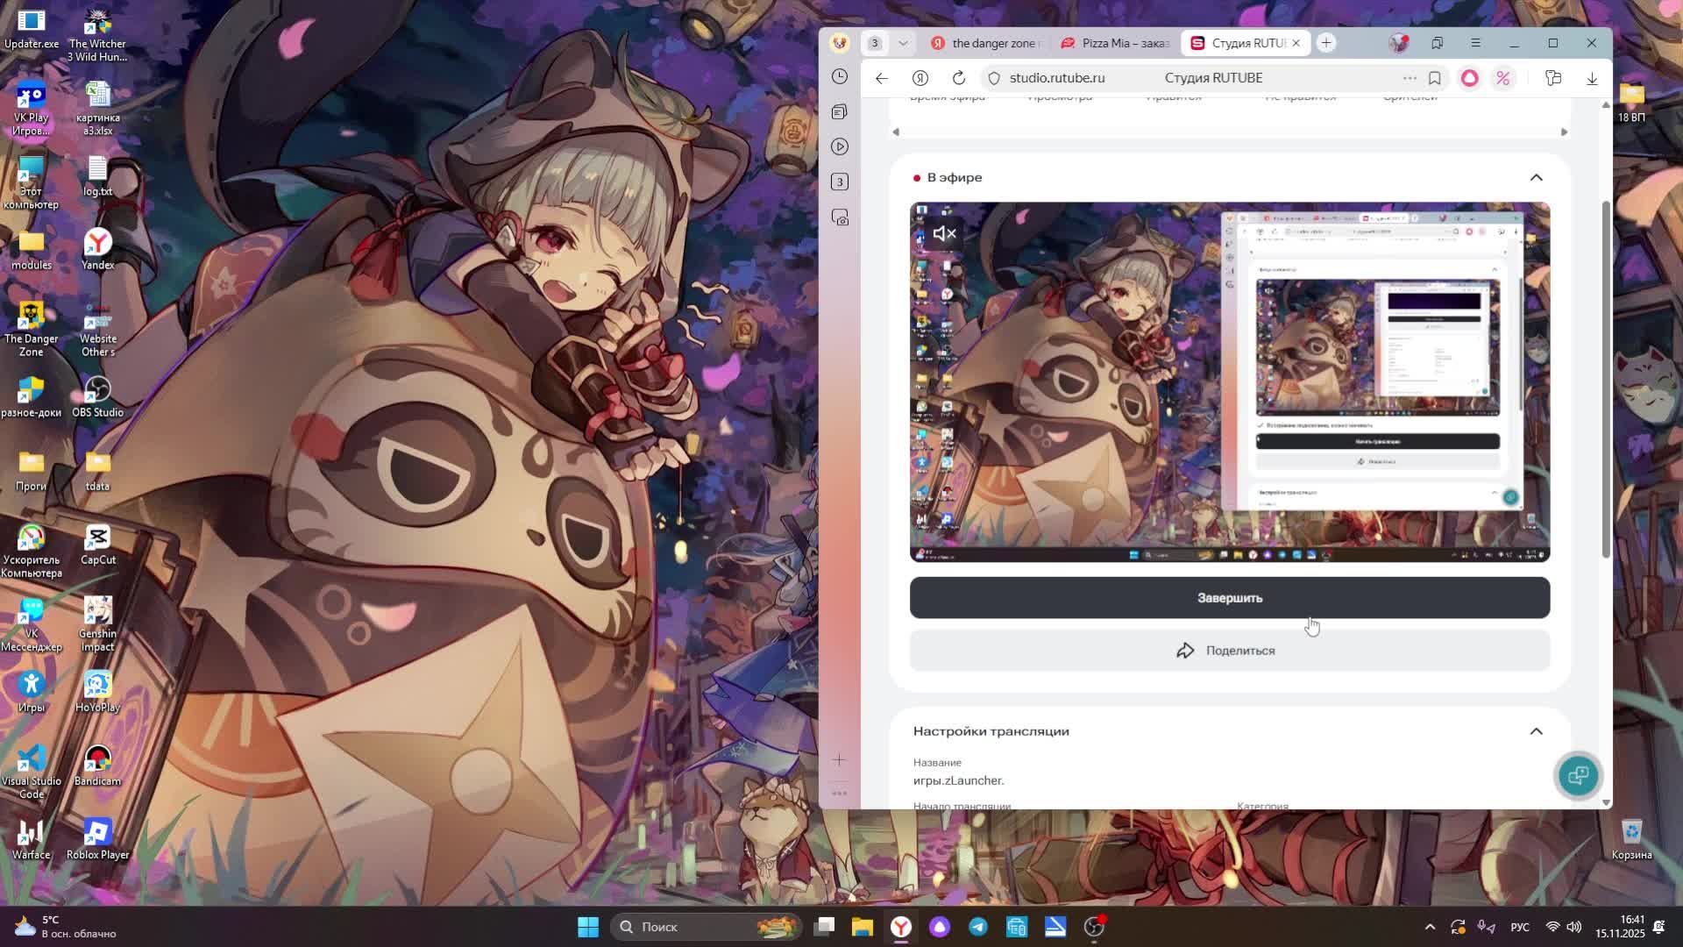
Task: Collapse the Настройки трансляции section
Action: (x=1536, y=731)
